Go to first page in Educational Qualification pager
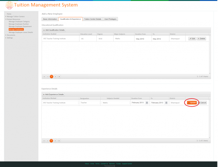The width and height of the screenshot is (218, 167). (44, 77)
